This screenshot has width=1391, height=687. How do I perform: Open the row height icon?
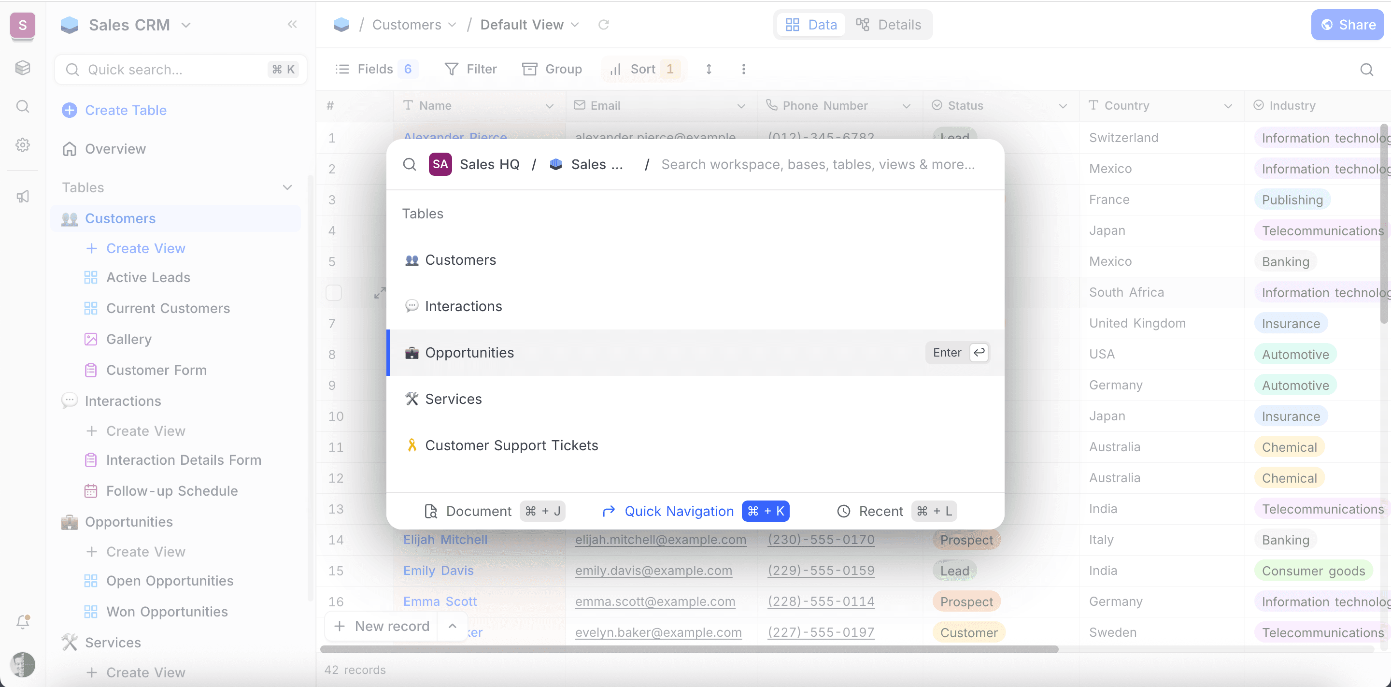[x=709, y=69]
